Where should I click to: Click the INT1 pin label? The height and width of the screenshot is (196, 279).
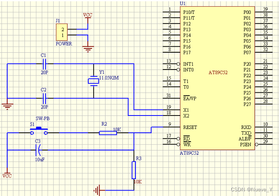click(188, 64)
